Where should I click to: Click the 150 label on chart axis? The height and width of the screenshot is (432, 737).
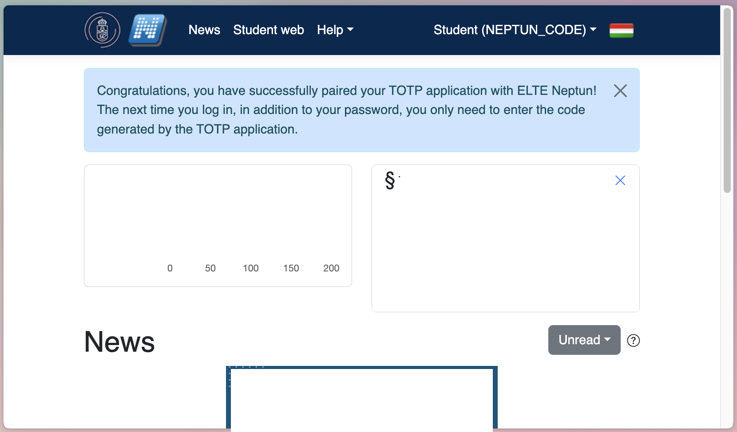click(291, 268)
